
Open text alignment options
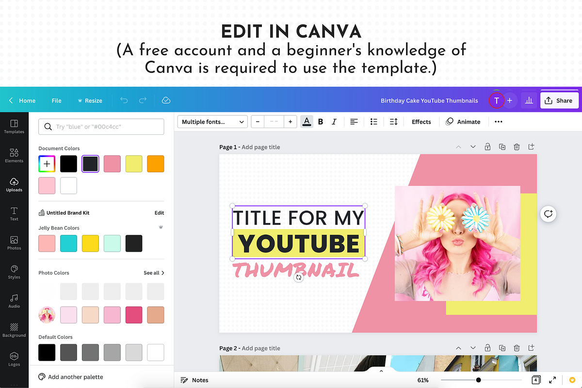pyautogui.click(x=354, y=122)
